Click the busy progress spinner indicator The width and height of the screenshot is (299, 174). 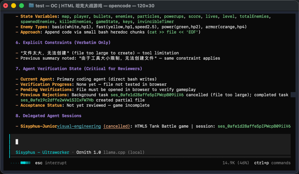coord(20,163)
